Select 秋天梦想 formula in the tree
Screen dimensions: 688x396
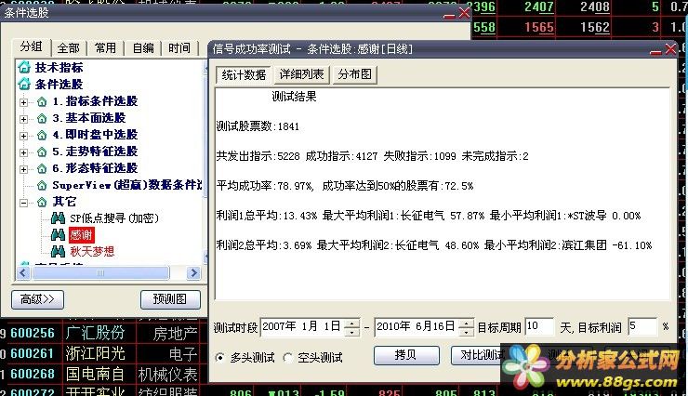92,251
